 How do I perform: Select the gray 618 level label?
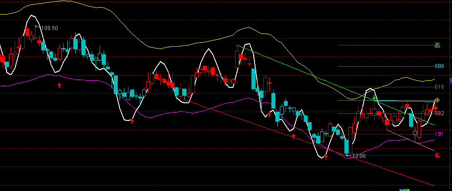coord(439,87)
